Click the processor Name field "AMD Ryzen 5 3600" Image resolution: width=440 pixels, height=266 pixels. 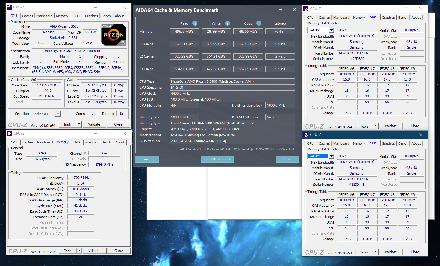64,26
